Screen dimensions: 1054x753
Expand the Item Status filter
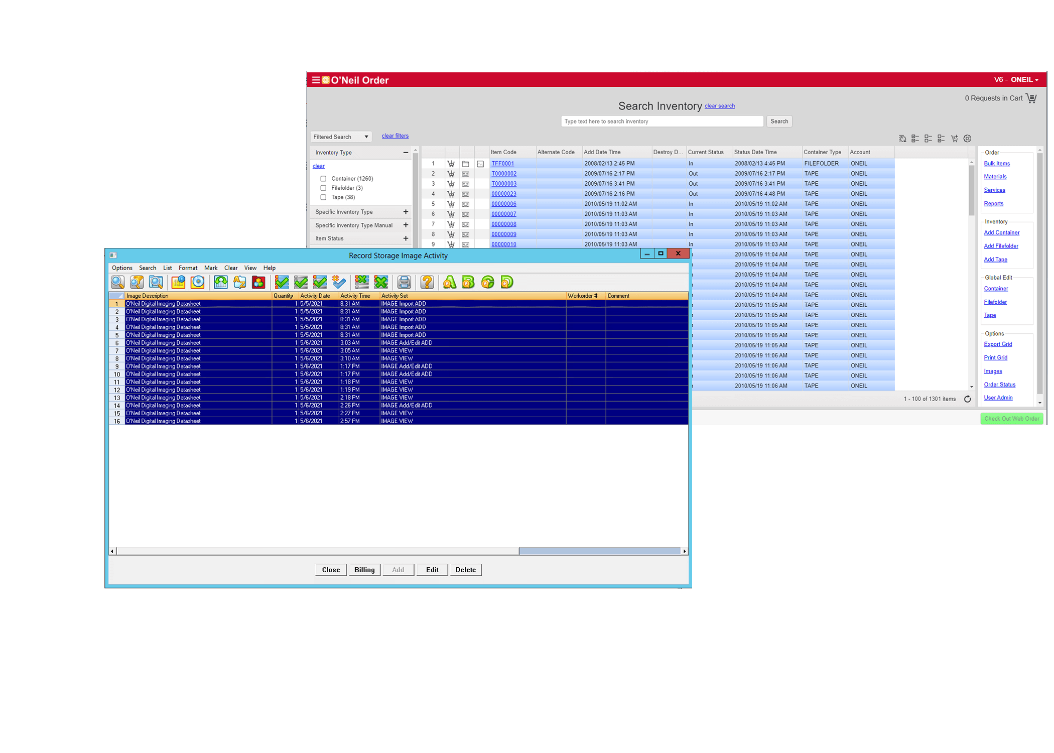(x=406, y=238)
